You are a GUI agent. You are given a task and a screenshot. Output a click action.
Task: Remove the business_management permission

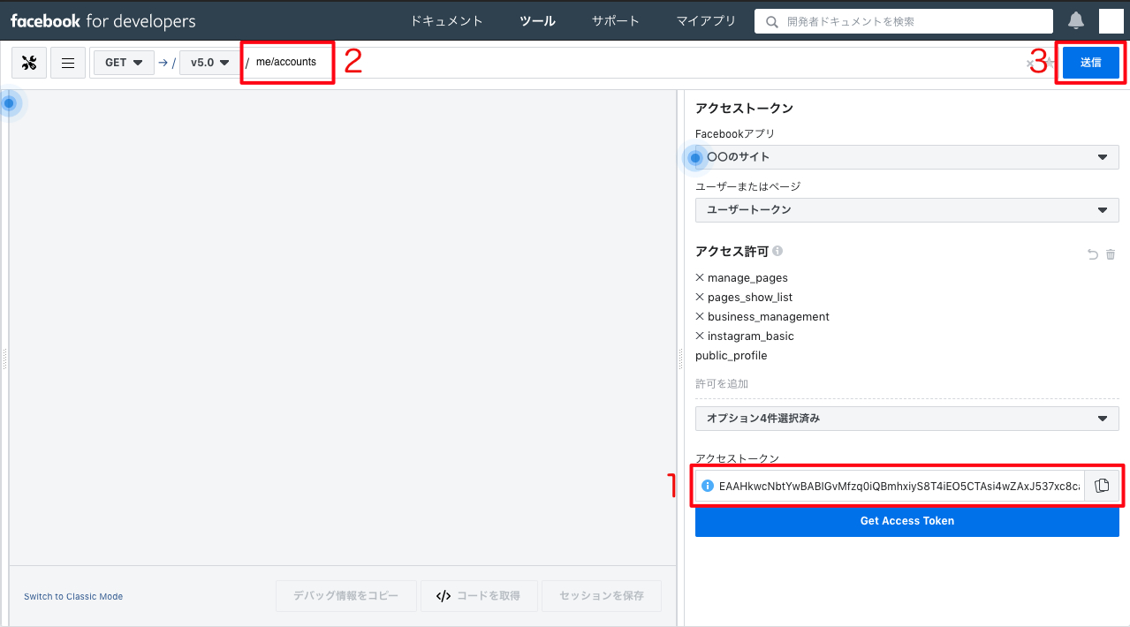699,316
